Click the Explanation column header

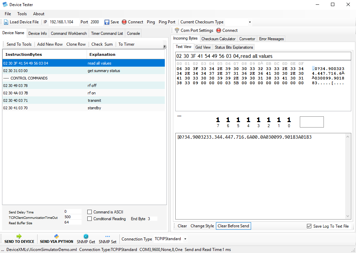click(126, 54)
